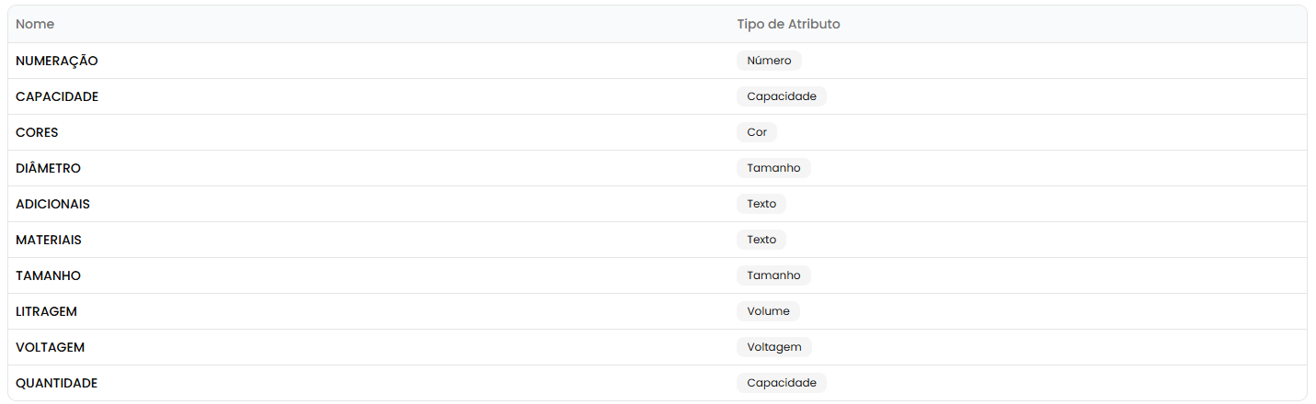
Task: Click Capacidade badge in QUANTIDADE row
Action: tap(781, 383)
